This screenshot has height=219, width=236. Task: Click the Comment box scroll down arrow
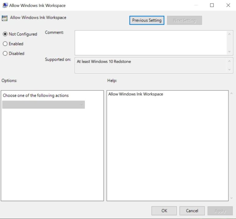tap(229, 51)
